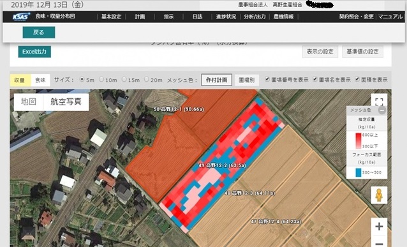Toggle 圃場番号を表示 checkbox

(267, 79)
